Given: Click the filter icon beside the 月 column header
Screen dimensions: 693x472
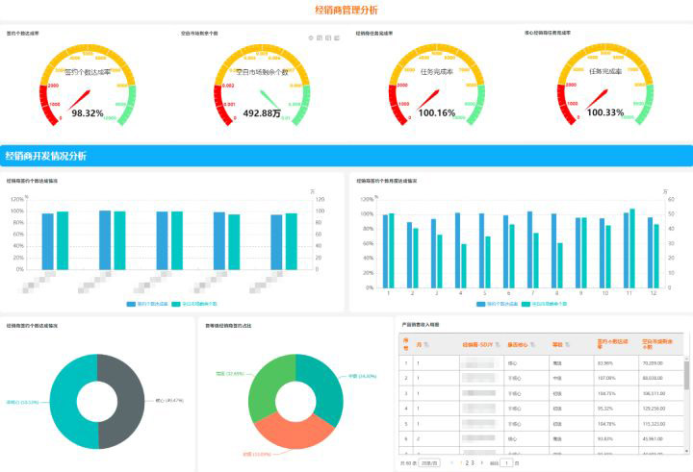Looking at the screenshot, I should point(426,344).
